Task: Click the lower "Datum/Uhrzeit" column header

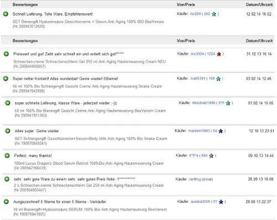Action: pyautogui.click(x=259, y=41)
